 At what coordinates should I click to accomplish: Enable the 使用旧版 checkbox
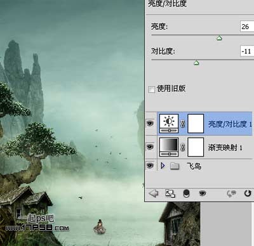pyautogui.click(x=152, y=89)
